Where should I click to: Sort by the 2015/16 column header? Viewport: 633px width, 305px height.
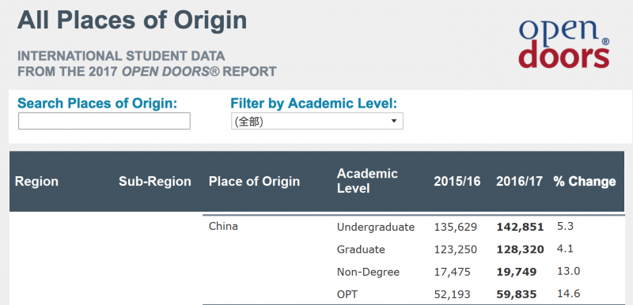[457, 181]
